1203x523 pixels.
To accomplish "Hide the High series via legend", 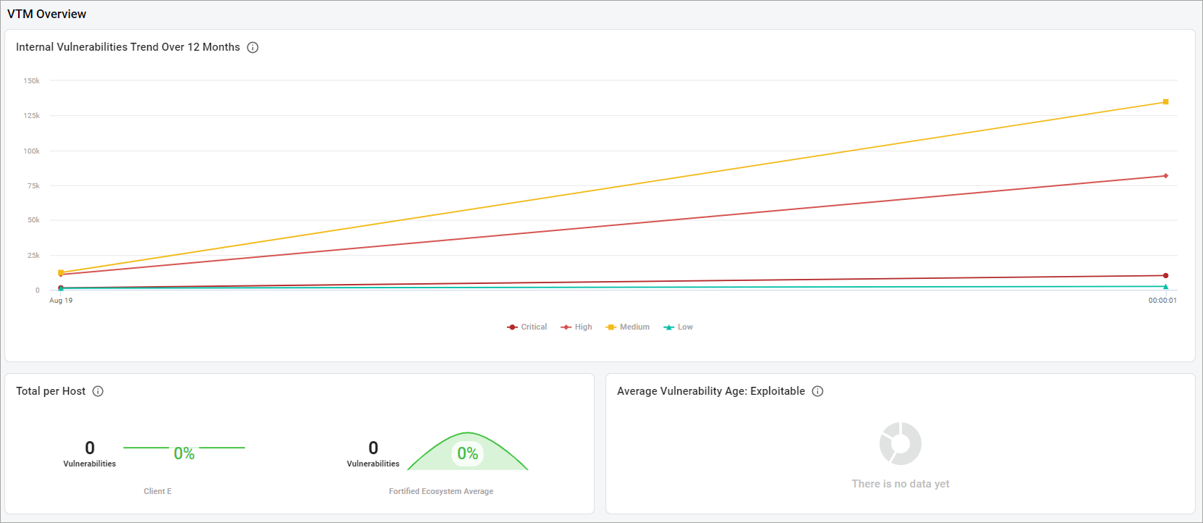I will click(576, 327).
